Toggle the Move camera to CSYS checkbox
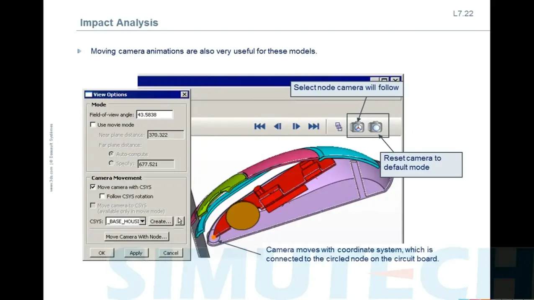This screenshot has height=300, width=534. [x=93, y=205]
